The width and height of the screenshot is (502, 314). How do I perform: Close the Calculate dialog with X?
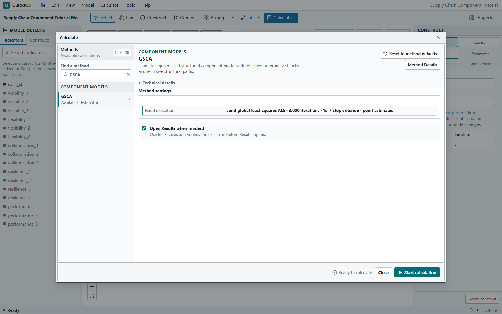(439, 37)
